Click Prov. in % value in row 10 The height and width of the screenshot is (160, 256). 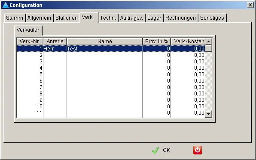(x=157, y=107)
